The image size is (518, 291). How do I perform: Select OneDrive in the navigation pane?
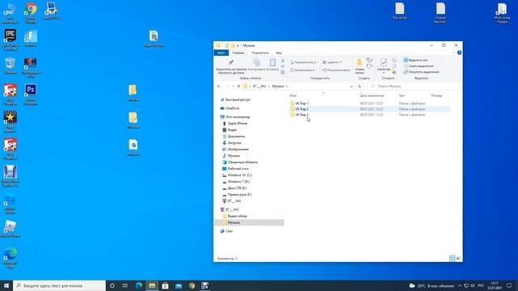230,108
